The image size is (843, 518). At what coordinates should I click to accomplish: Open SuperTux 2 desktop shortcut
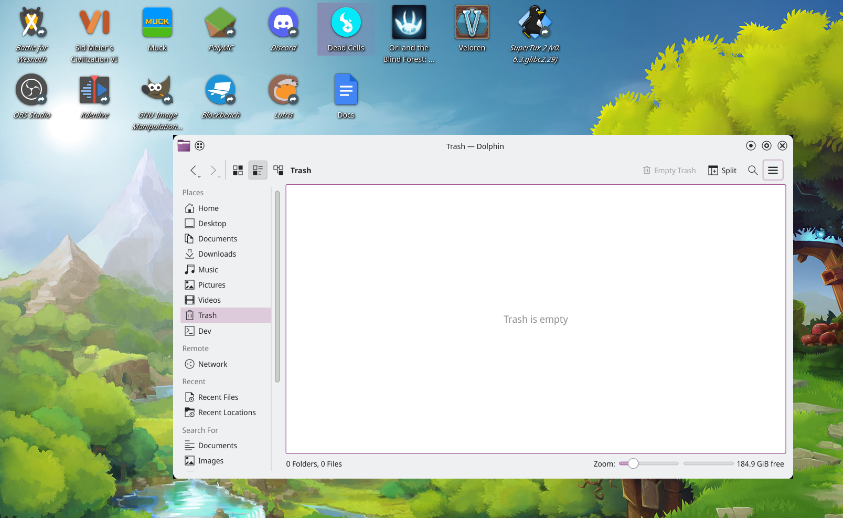point(535,34)
